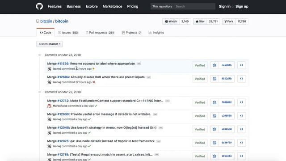Copy SHA icon for commit 185d484

214,156
